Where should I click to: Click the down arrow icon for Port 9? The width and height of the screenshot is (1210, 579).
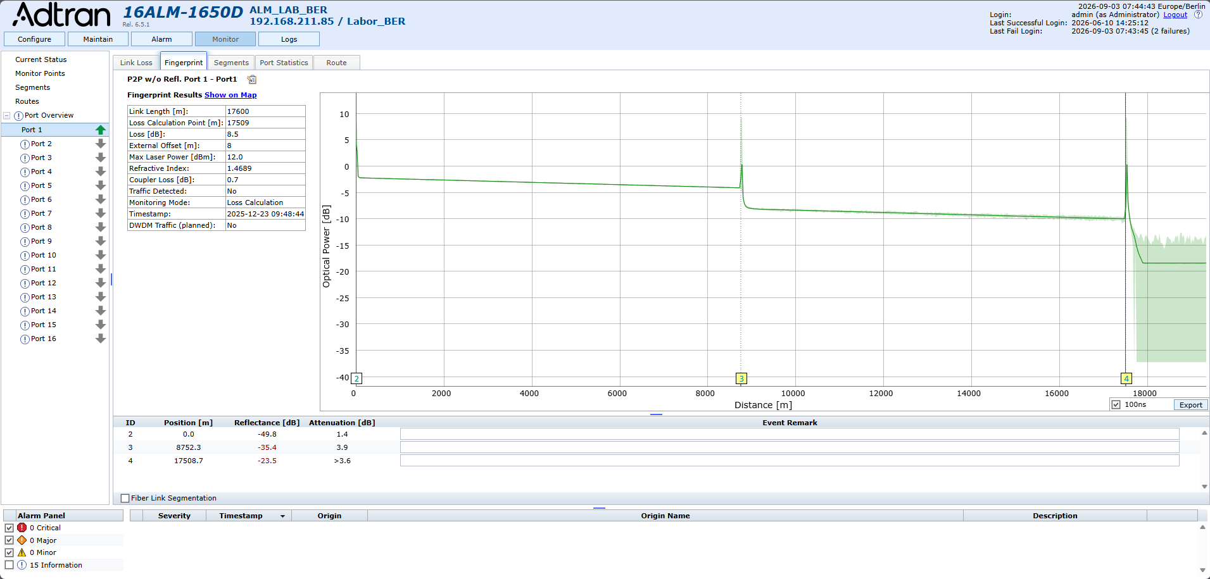101,241
